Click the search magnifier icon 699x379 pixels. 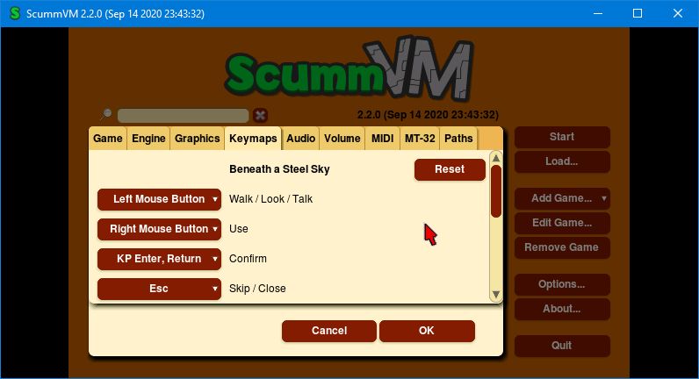[x=106, y=114]
